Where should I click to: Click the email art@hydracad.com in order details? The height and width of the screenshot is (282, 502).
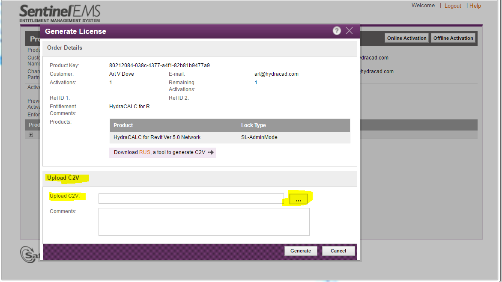[x=276, y=74]
